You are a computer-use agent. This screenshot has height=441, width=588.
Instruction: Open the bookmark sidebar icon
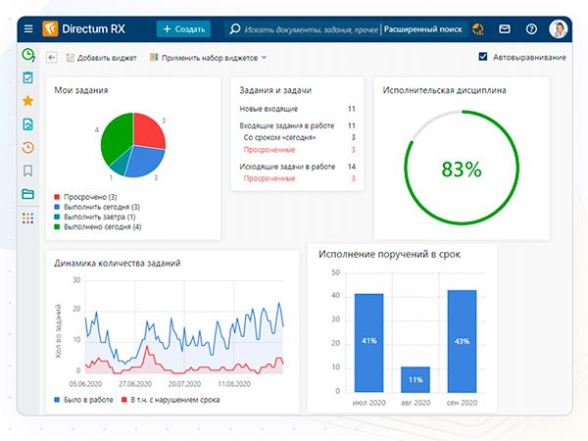pos(27,171)
